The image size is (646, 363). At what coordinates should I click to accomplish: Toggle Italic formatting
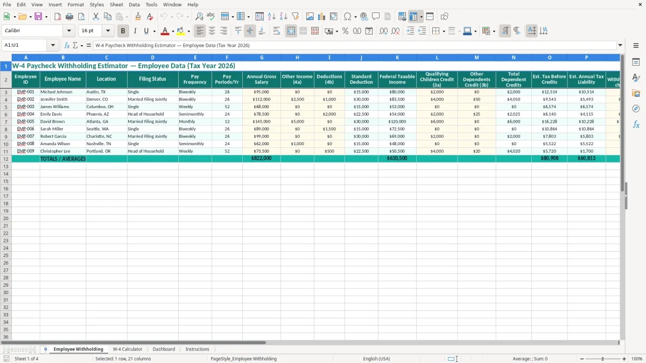pos(135,31)
